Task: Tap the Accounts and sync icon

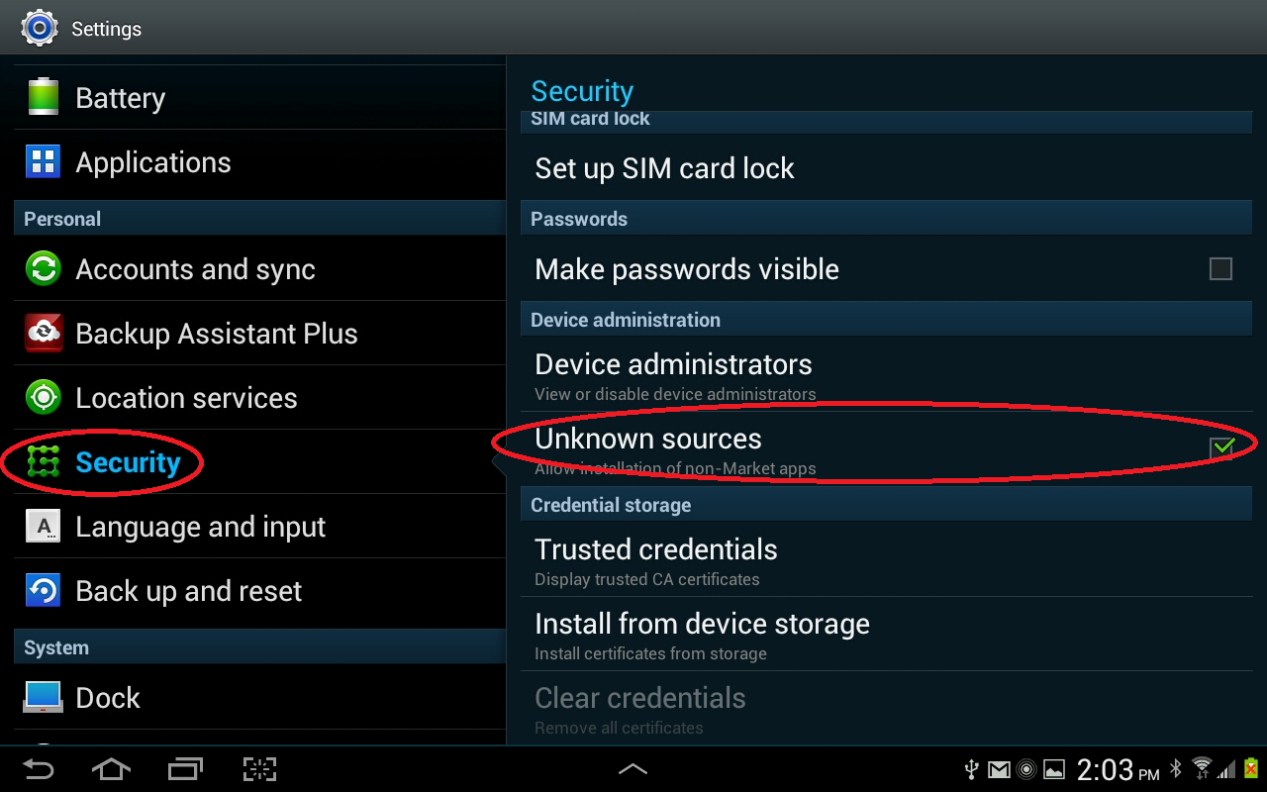Action: pyautogui.click(x=44, y=269)
